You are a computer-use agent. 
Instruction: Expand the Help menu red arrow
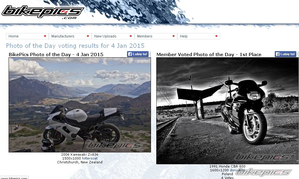click(x=216, y=36)
